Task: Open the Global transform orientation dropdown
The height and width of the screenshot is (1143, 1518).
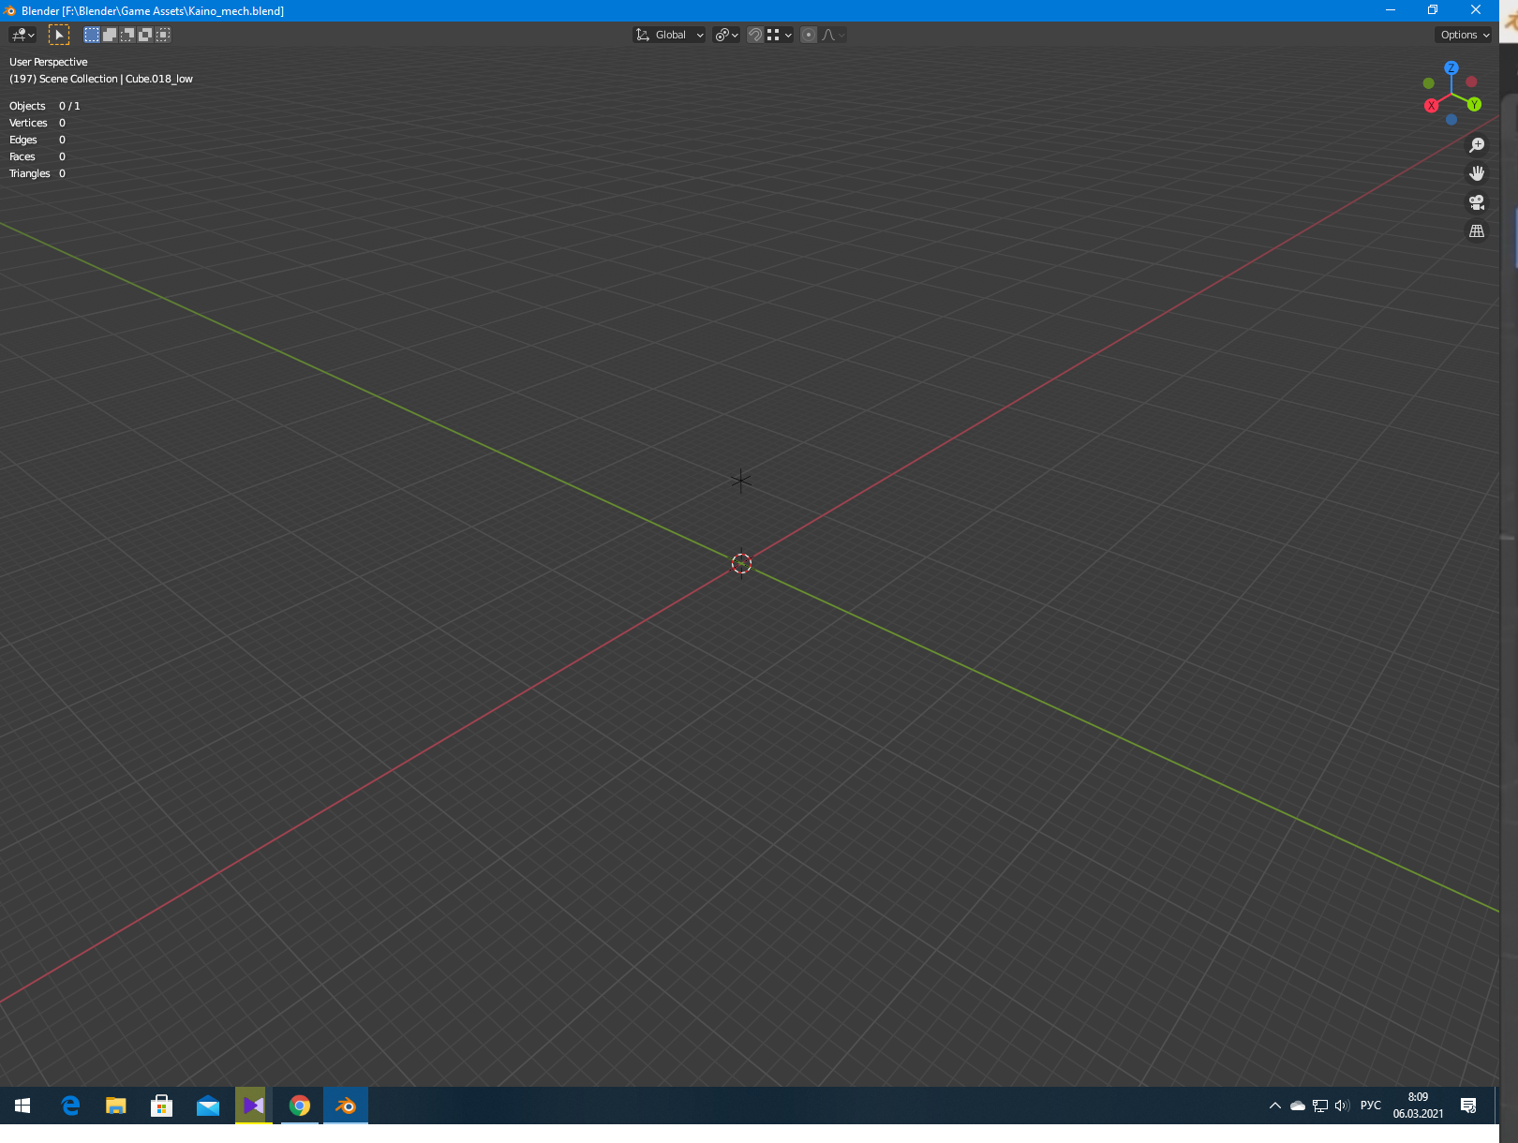Action: (x=669, y=35)
